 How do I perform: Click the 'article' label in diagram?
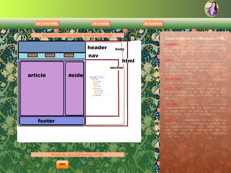click(37, 75)
